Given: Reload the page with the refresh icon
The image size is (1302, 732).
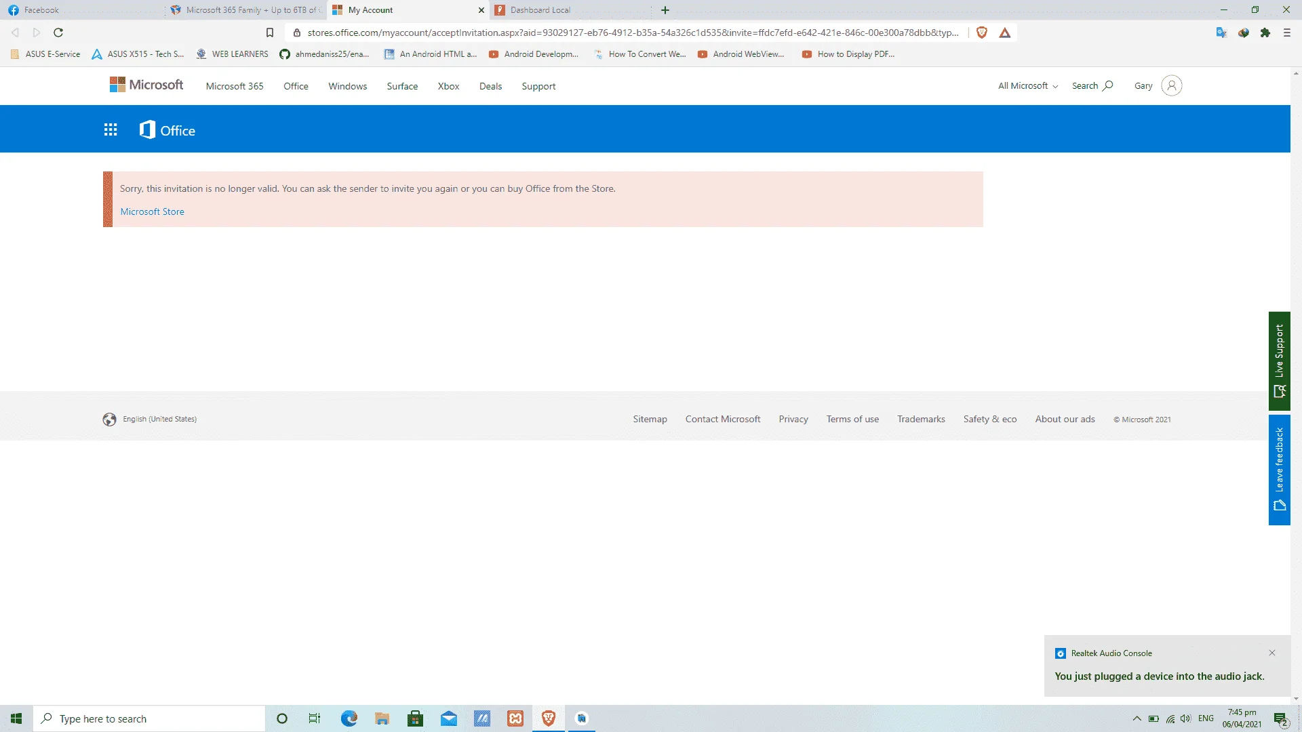Looking at the screenshot, I should point(58,33).
